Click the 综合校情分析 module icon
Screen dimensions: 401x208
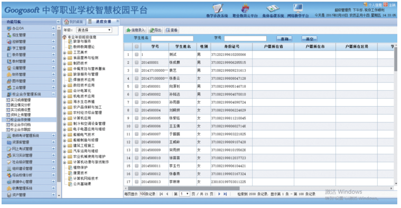[9, 175]
